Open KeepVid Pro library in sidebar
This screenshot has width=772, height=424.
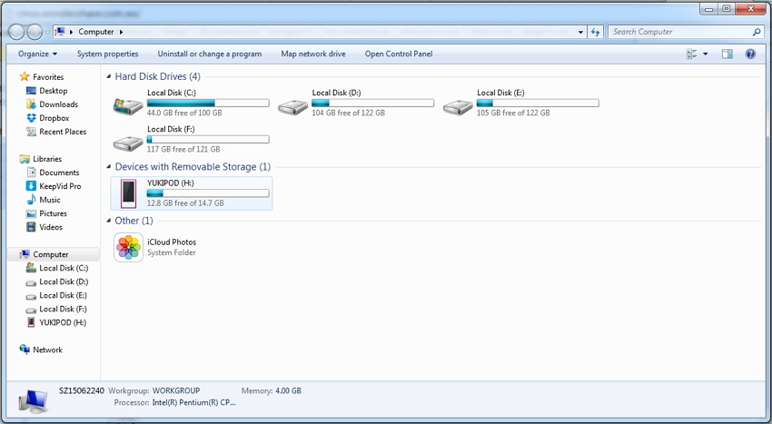32,186
